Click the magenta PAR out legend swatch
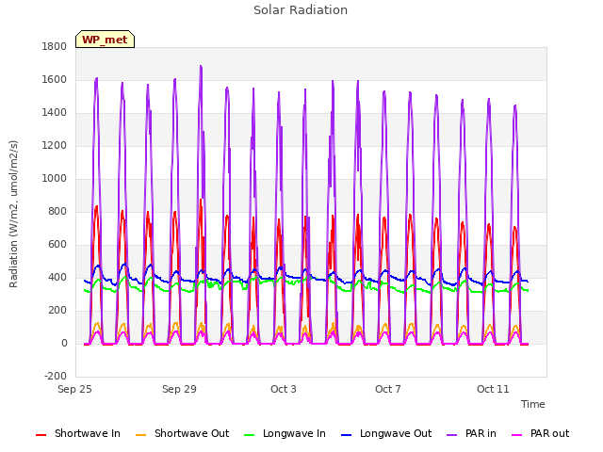This screenshot has width=603, height=452. (517, 435)
